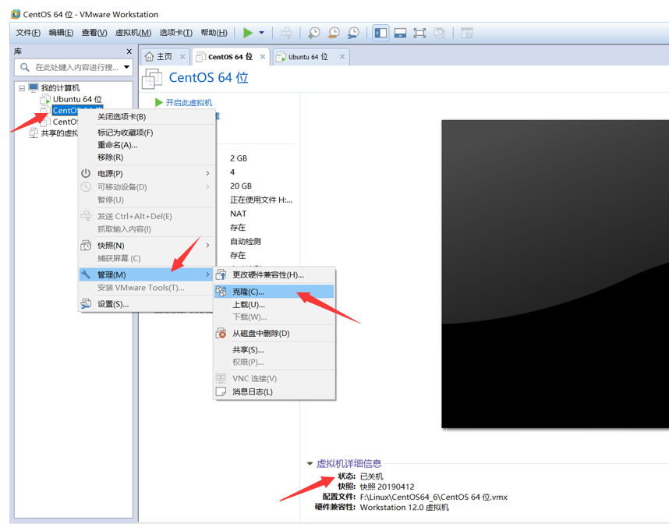Expand the 快照(N) submenu
Screen dimensions: 669x524
point(147,246)
